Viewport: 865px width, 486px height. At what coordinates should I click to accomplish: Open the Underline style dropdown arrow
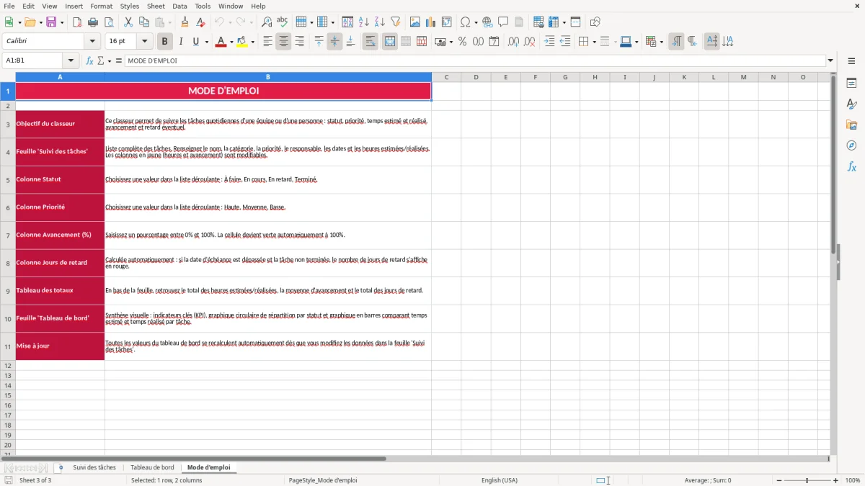(206, 42)
